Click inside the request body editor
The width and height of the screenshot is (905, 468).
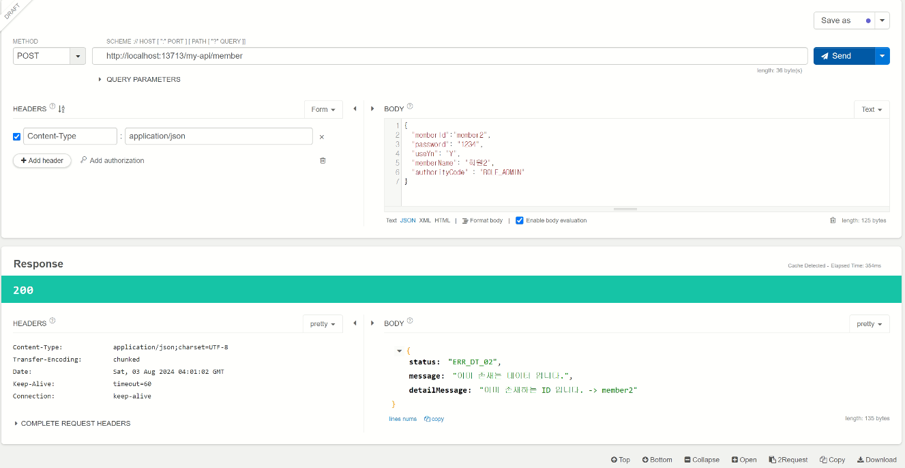(644, 162)
